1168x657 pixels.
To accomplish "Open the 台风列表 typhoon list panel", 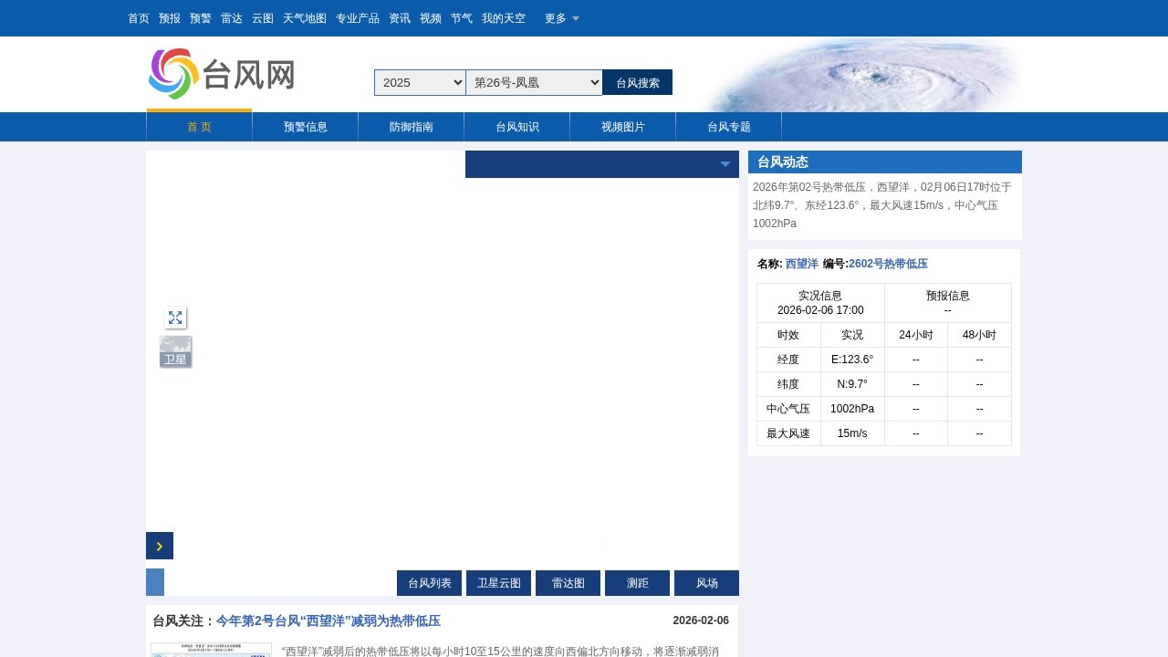I will [x=429, y=582].
